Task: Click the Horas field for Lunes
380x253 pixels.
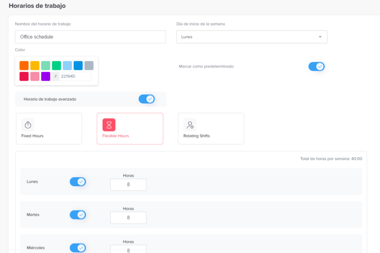Action: [128, 185]
